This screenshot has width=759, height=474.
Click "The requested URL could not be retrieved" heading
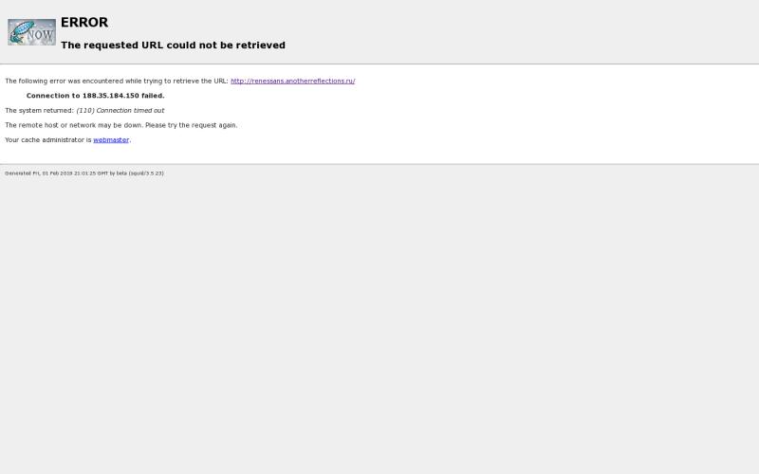[x=173, y=46]
